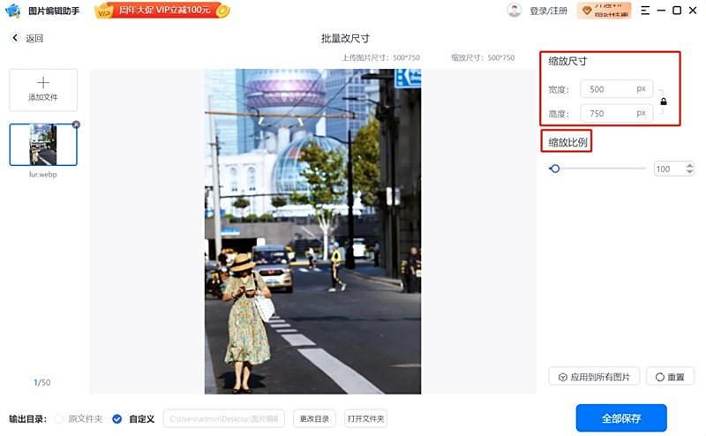Image resolution: width=706 pixels, height=436 pixels.
Task: Click the image preview in center
Action: 313,231
